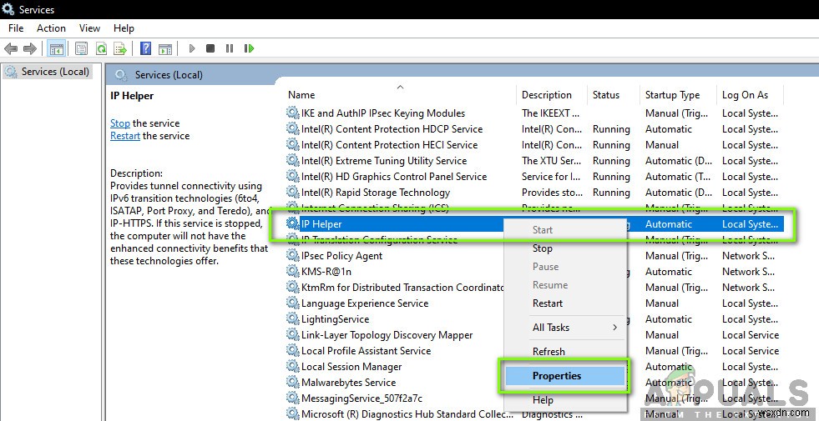Image resolution: width=819 pixels, height=421 pixels.
Task: Go forward with the right arrow toolbar icon
Action: [x=30, y=48]
